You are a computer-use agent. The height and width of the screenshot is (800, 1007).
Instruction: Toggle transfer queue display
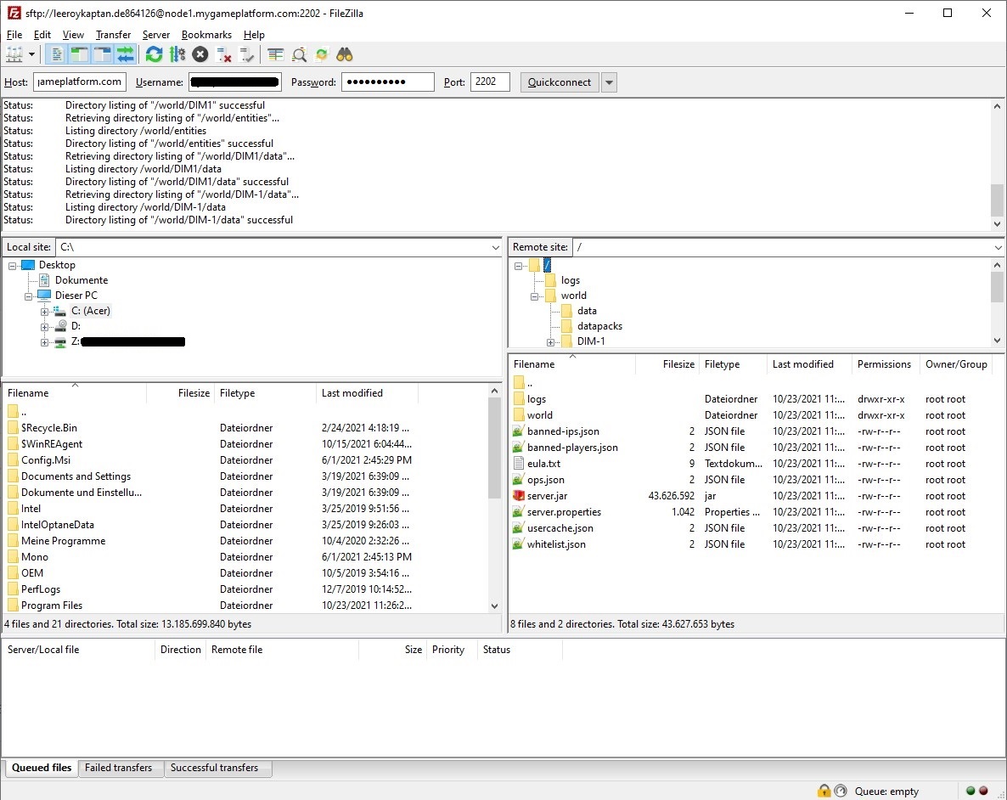click(125, 54)
